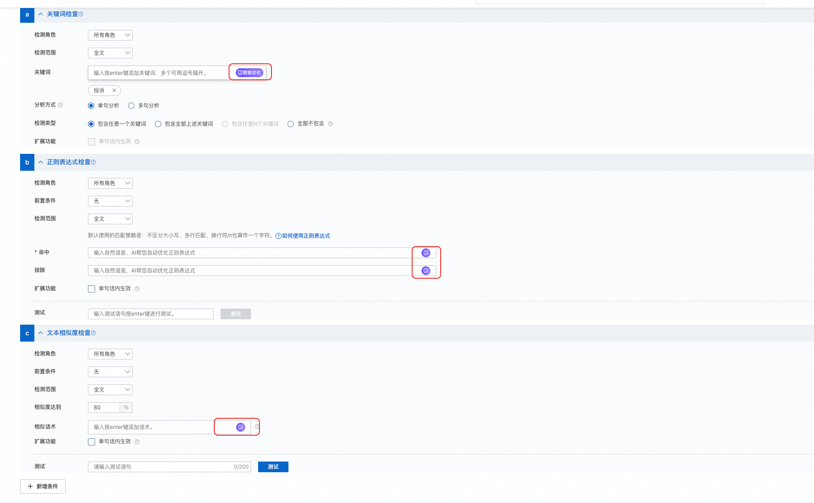Select 全部不包含 detection type
This screenshot has width=814, height=503.
pos(291,124)
